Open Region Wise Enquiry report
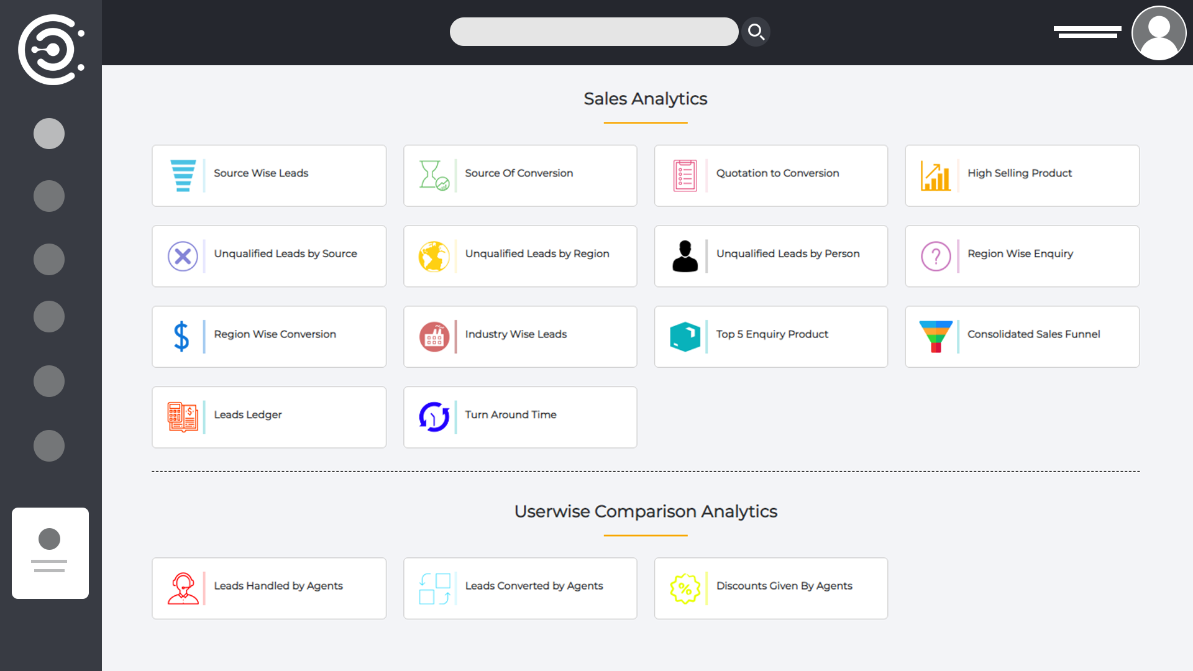1193x671 pixels. (x=1022, y=256)
